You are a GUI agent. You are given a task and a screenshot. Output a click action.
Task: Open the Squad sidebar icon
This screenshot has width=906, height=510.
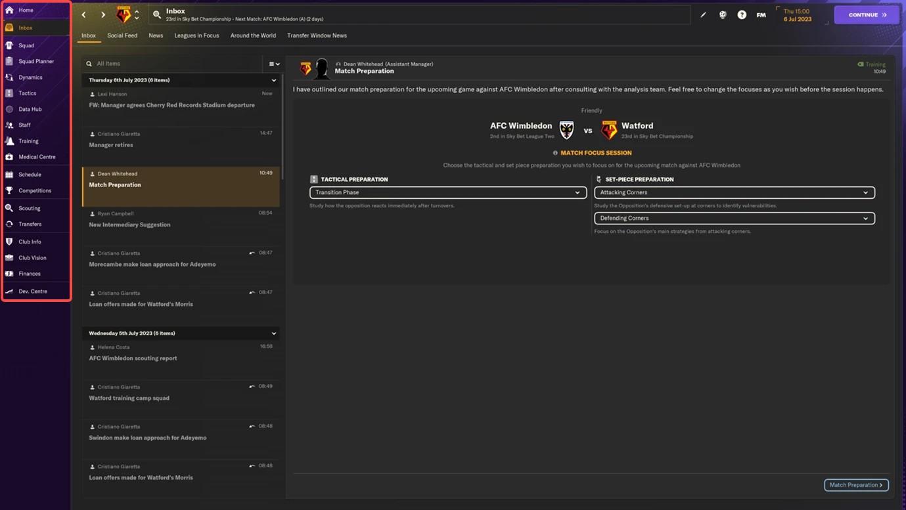click(x=9, y=45)
